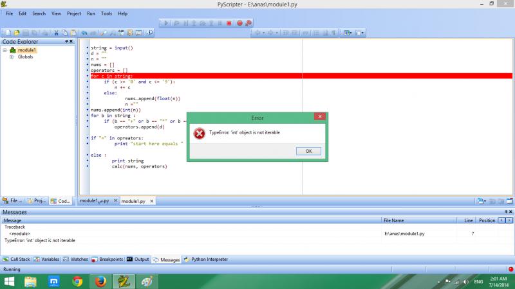The image size is (515, 289).
Task: Open Windows Start button
Action: [x=9, y=281]
